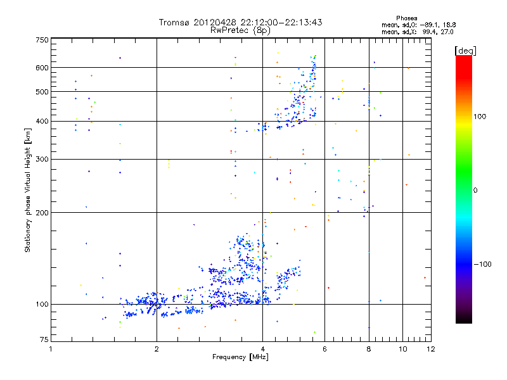The height and width of the screenshot is (380, 507).
Task: Click the y-axis label '300'
Action: [x=42, y=160]
